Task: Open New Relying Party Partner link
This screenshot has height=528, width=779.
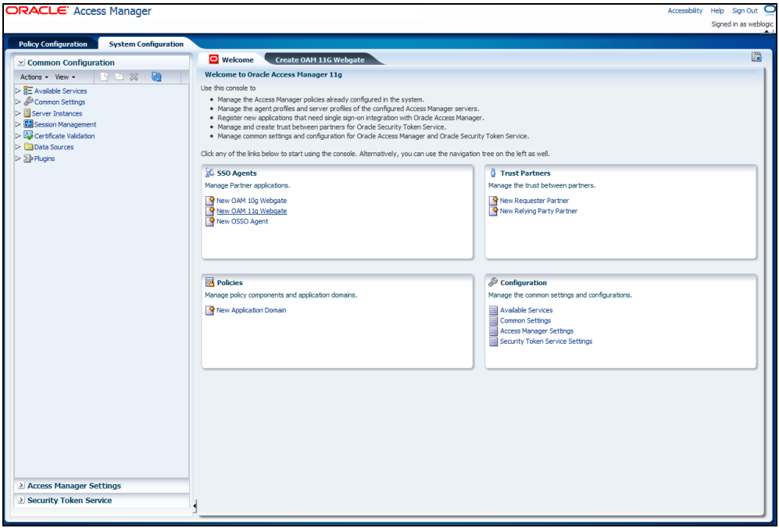Action: click(x=538, y=211)
